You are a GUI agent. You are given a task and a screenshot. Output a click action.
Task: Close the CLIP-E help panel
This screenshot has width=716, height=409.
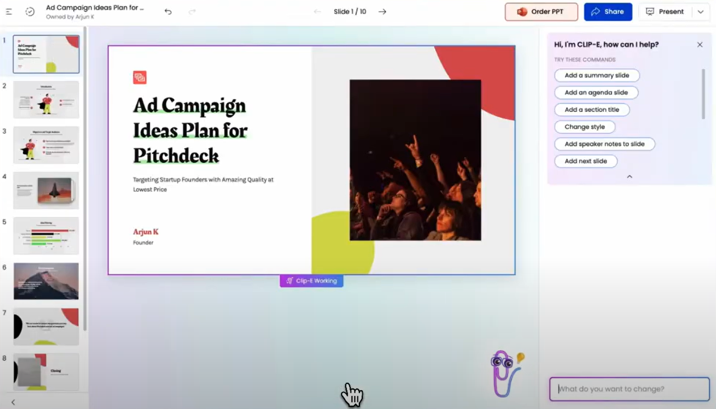tap(700, 45)
